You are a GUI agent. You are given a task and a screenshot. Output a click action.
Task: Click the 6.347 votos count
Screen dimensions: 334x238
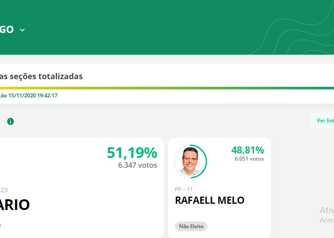[138, 165]
